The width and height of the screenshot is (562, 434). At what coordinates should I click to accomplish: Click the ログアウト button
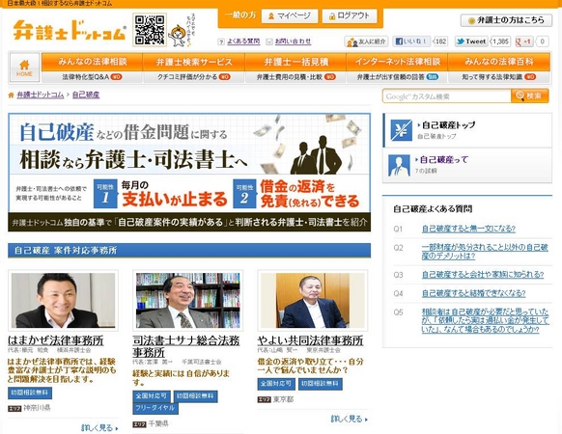click(350, 16)
